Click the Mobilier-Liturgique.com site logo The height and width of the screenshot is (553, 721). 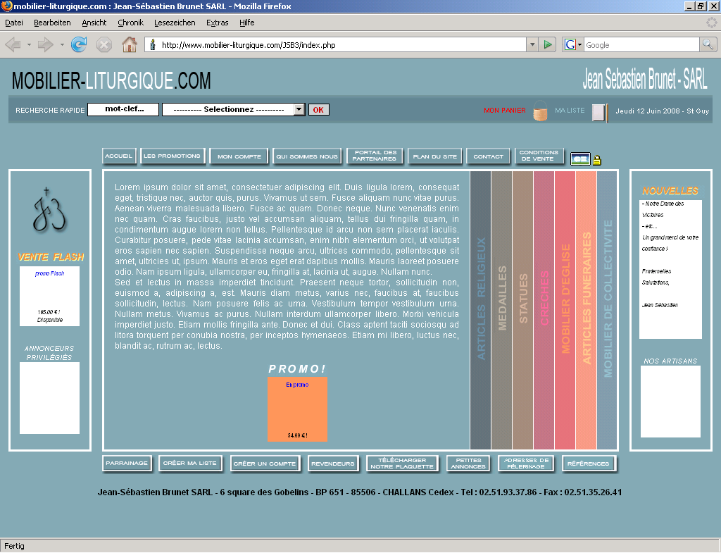pos(111,80)
